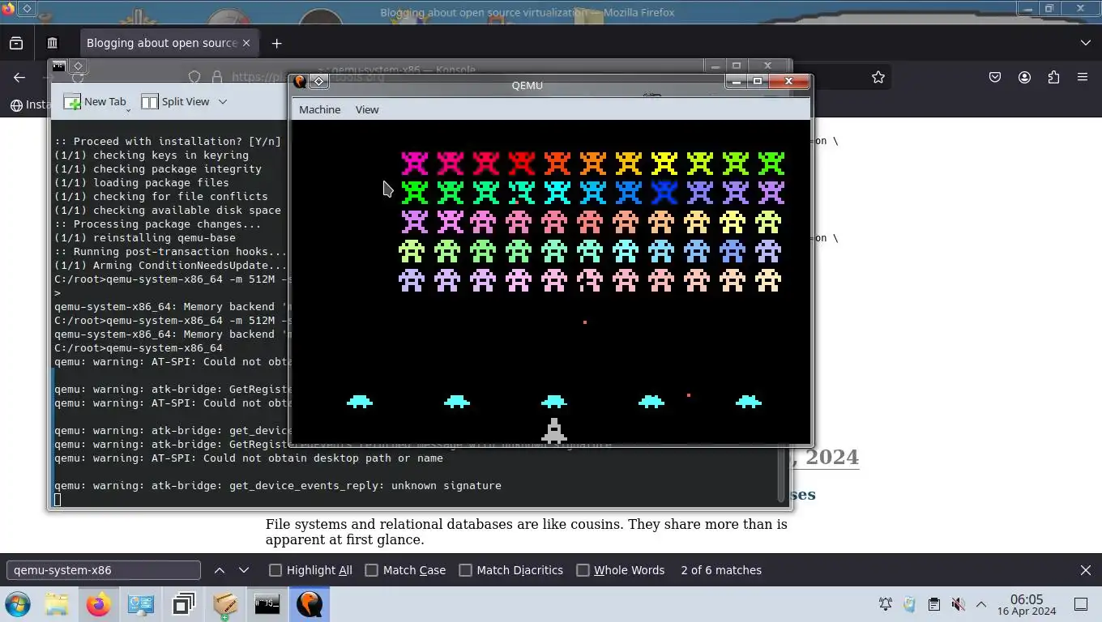The height and width of the screenshot is (622, 1102).
Task: Click the muted volume tray icon
Action: click(x=958, y=604)
